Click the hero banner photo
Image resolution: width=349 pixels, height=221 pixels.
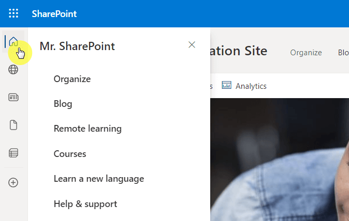280,160
